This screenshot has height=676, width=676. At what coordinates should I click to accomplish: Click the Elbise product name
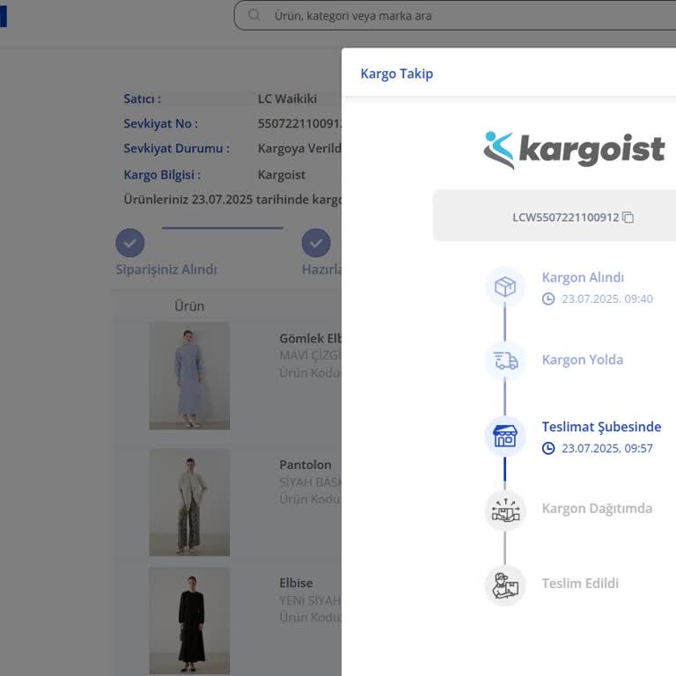[x=296, y=583]
